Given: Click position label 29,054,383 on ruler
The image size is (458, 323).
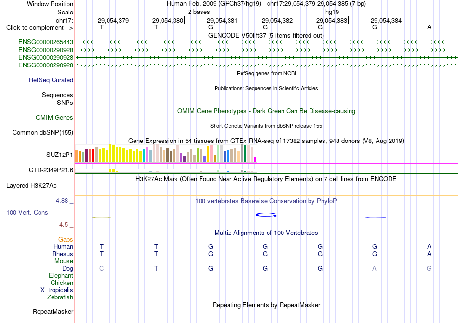Looking at the screenshot, I should [332, 20].
